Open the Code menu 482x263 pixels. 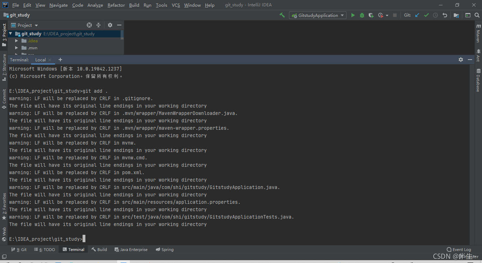[x=78, y=5]
